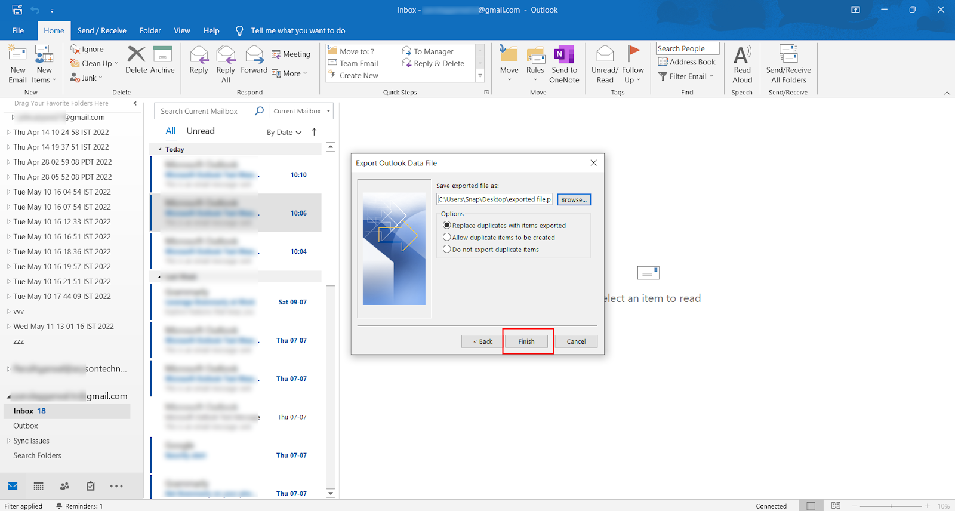
Task: Reply with a Meeting request
Action: (291, 54)
